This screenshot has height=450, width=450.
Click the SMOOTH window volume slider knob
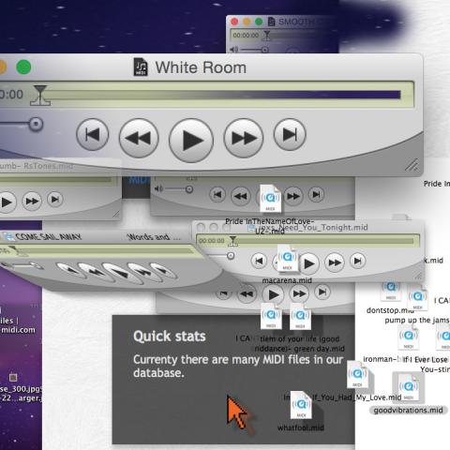coord(265,50)
